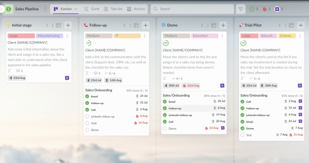Click the overdue 21 Aug date in checklist
Screen dimensions: 309x163
tap(296, 134)
